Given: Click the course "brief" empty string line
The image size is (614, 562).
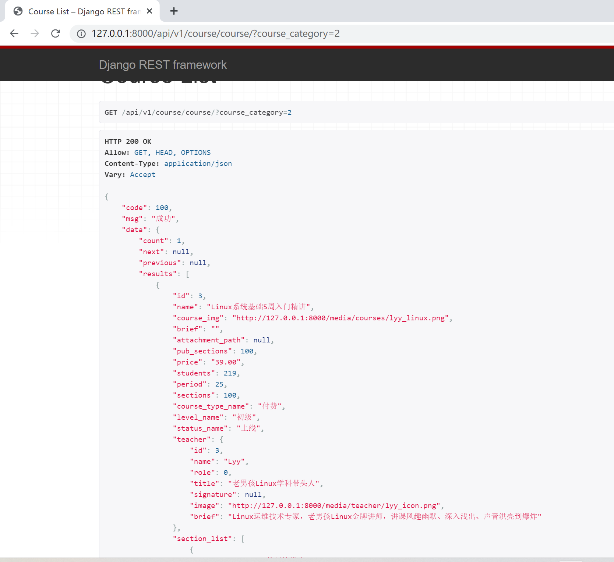Looking at the screenshot, I should [x=198, y=329].
